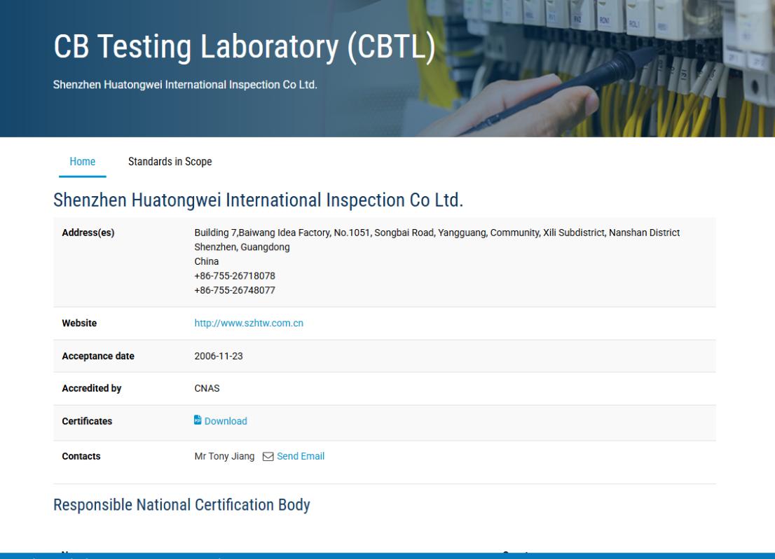The width and height of the screenshot is (775, 559).
Task: Select phone number +86-755-26718078
Action: pyautogui.click(x=235, y=276)
